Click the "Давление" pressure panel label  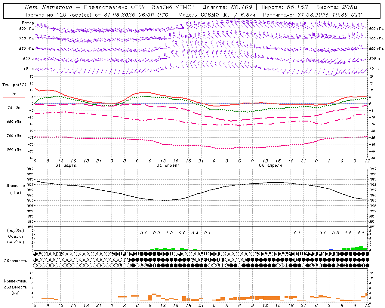pyautogui.click(x=16, y=186)
